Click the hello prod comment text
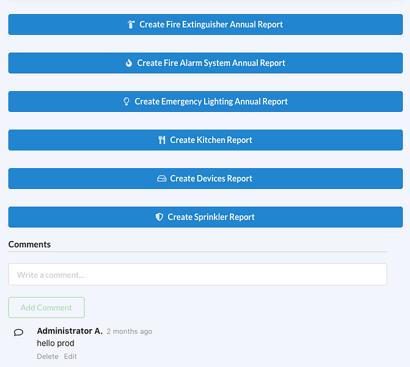410x367 pixels. pyautogui.click(x=56, y=343)
